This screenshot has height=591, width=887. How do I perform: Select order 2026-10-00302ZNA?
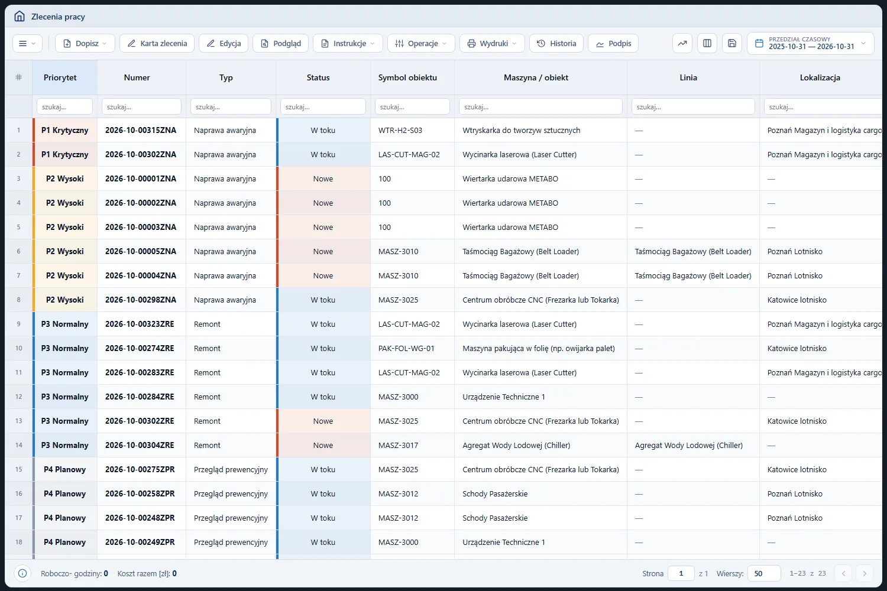point(141,154)
